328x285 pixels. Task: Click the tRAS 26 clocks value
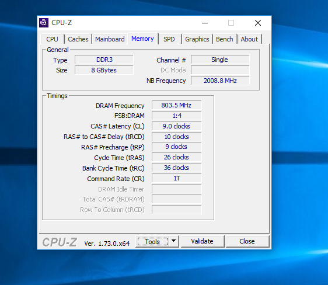click(x=177, y=157)
